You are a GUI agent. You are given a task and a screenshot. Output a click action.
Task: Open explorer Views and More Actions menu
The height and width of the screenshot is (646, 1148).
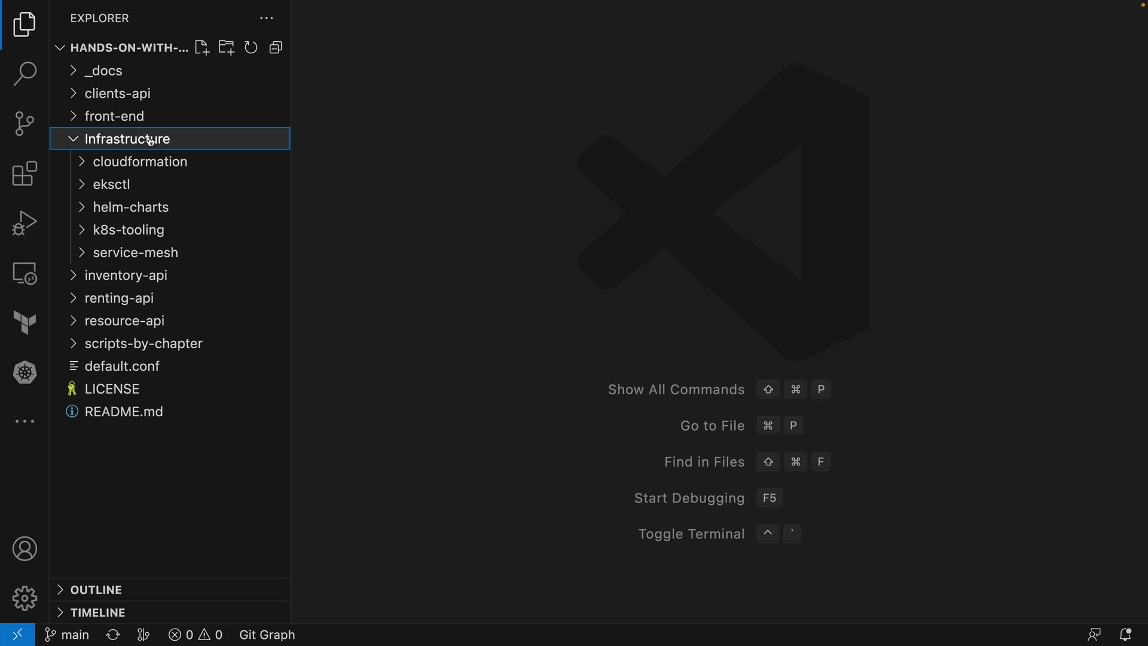pyautogui.click(x=266, y=19)
